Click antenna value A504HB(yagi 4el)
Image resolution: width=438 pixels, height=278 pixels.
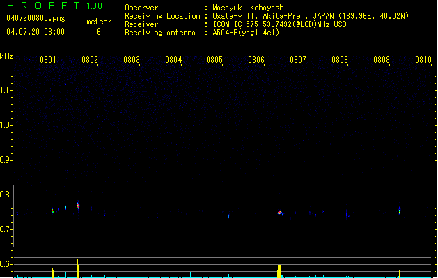click(246, 33)
